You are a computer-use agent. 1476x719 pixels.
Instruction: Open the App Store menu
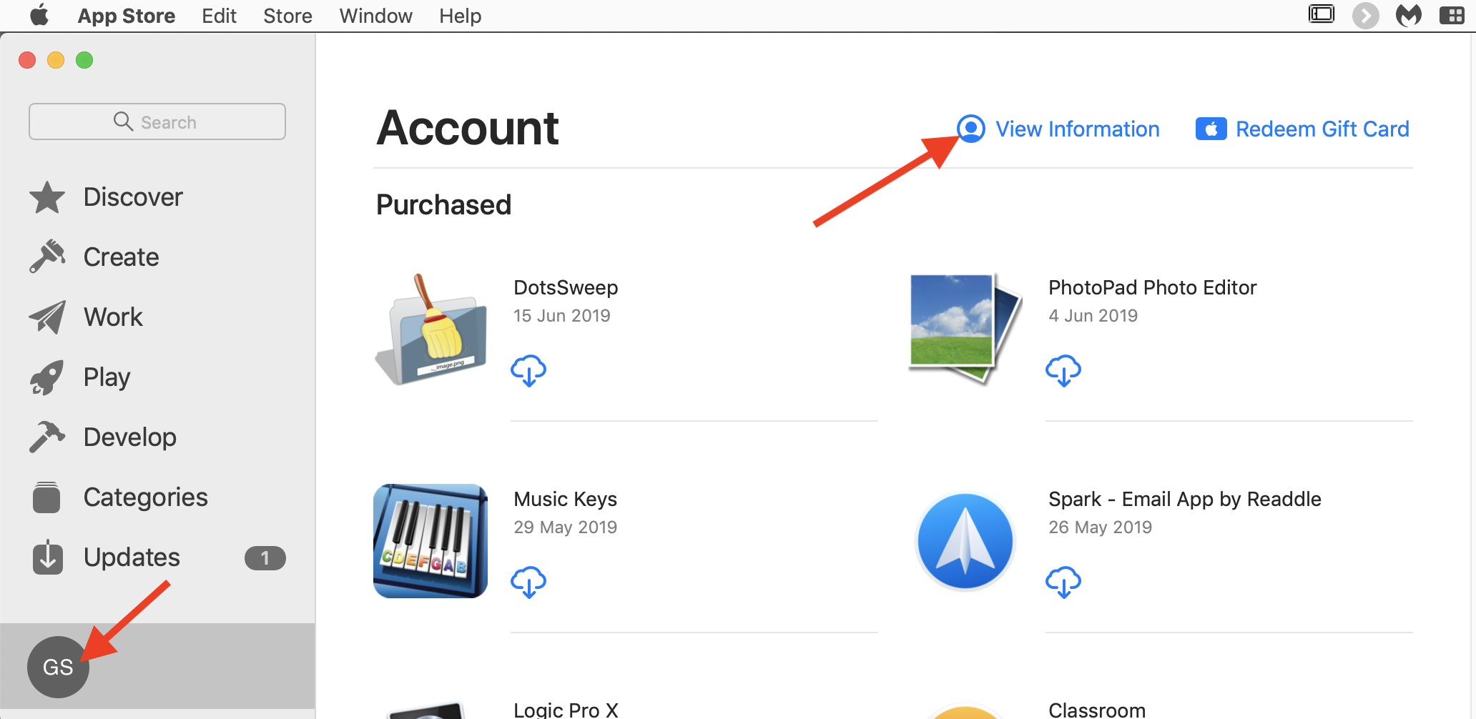[x=127, y=16]
